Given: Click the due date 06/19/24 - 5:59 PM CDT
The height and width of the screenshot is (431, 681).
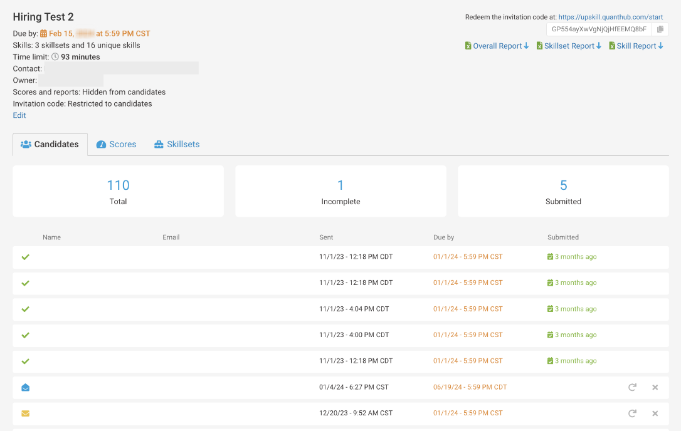Looking at the screenshot, I should [470, 387].
